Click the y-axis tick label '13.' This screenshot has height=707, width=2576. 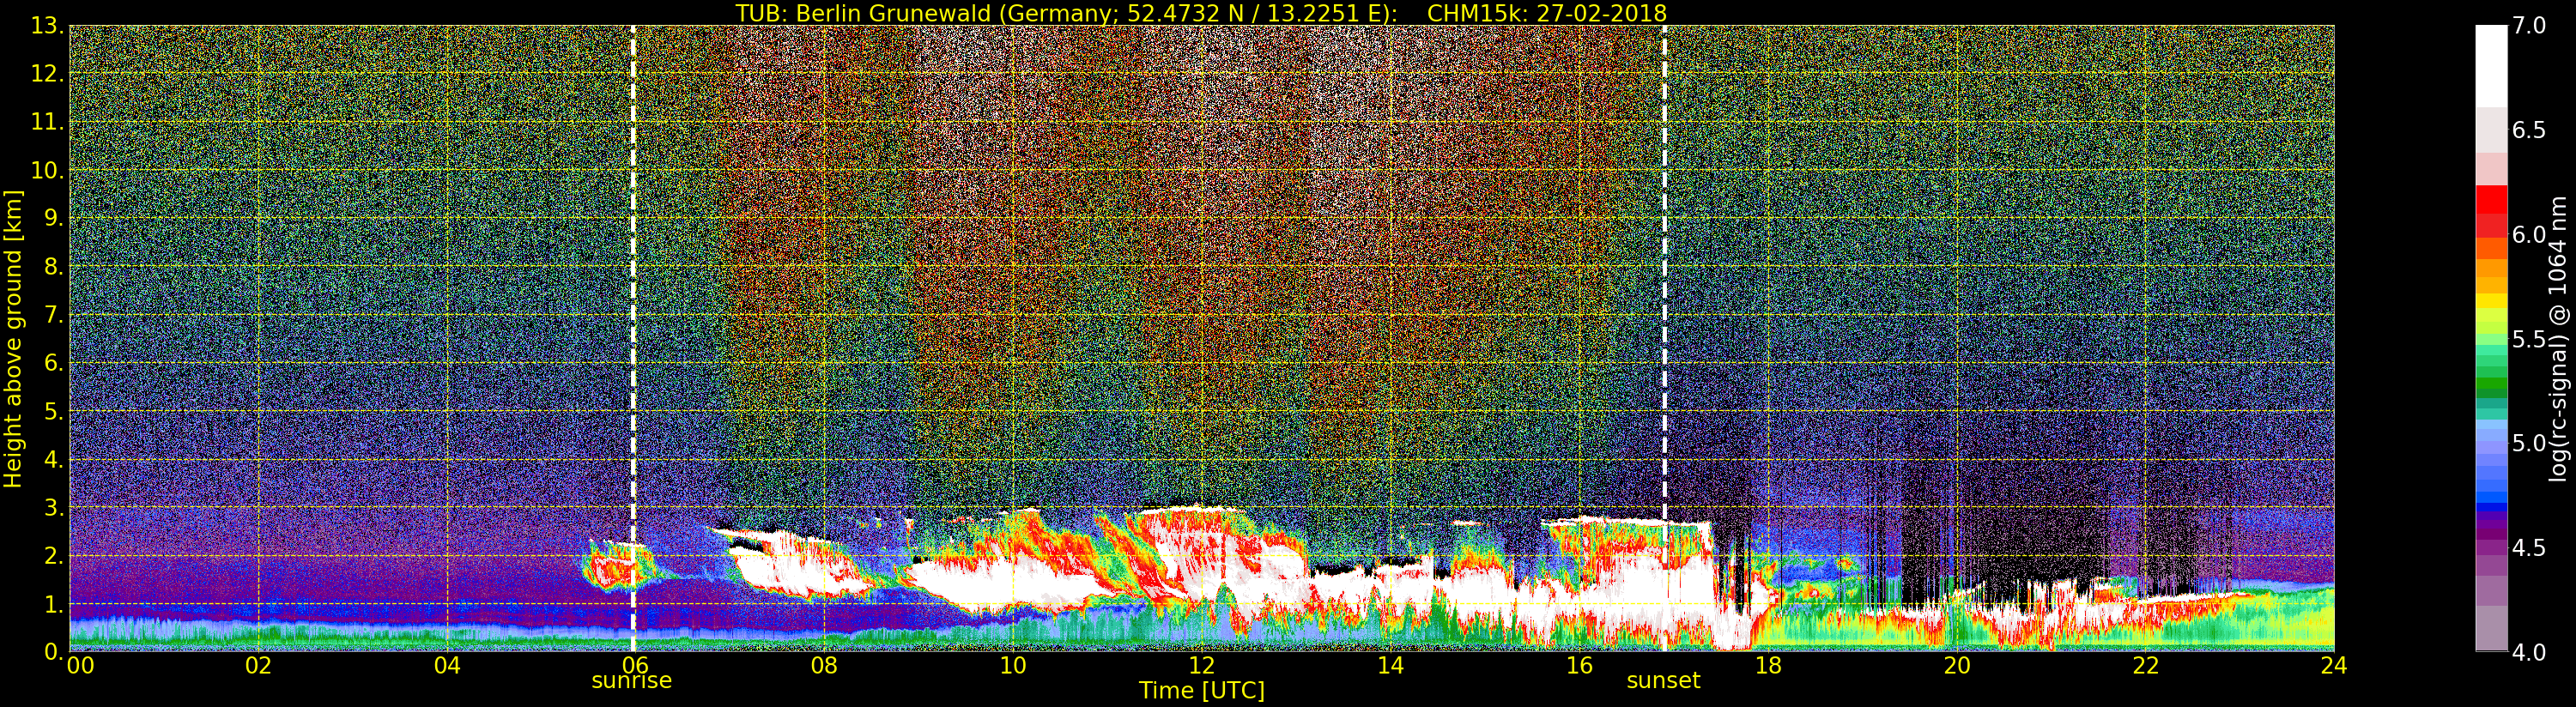(x=47, y=27)
